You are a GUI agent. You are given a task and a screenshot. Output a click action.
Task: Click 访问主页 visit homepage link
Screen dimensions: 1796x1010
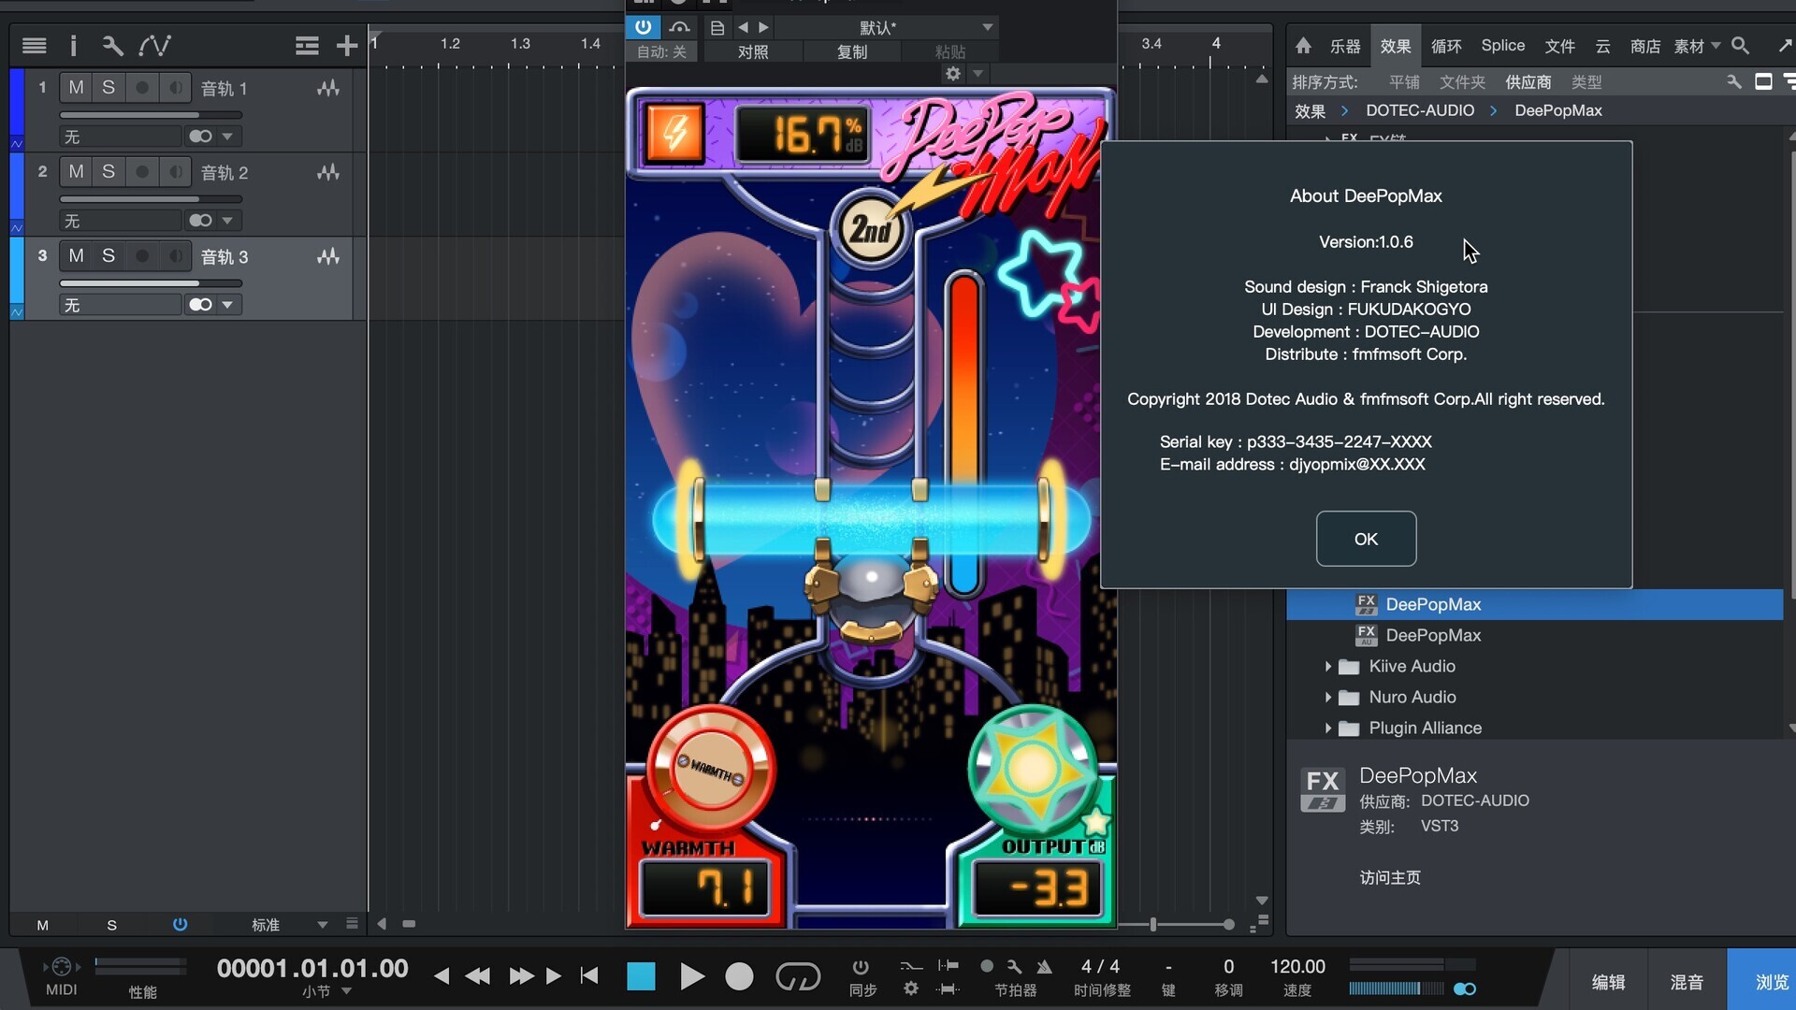click(x=1389, y=877)
